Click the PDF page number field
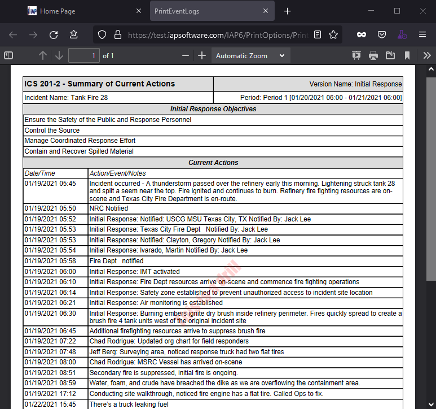The width and height of the screenshot is (436, 409). pos(83,56)
